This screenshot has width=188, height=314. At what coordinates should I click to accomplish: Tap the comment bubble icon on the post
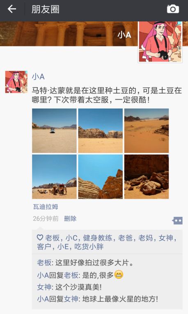click(177, 221)
